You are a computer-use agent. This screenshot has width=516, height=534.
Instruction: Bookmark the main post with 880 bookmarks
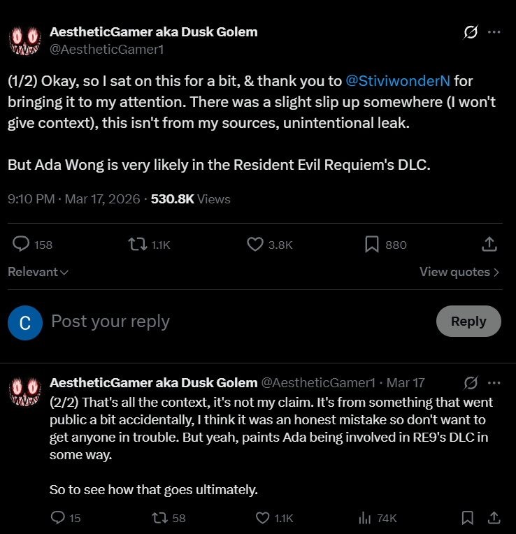[372, 244]
